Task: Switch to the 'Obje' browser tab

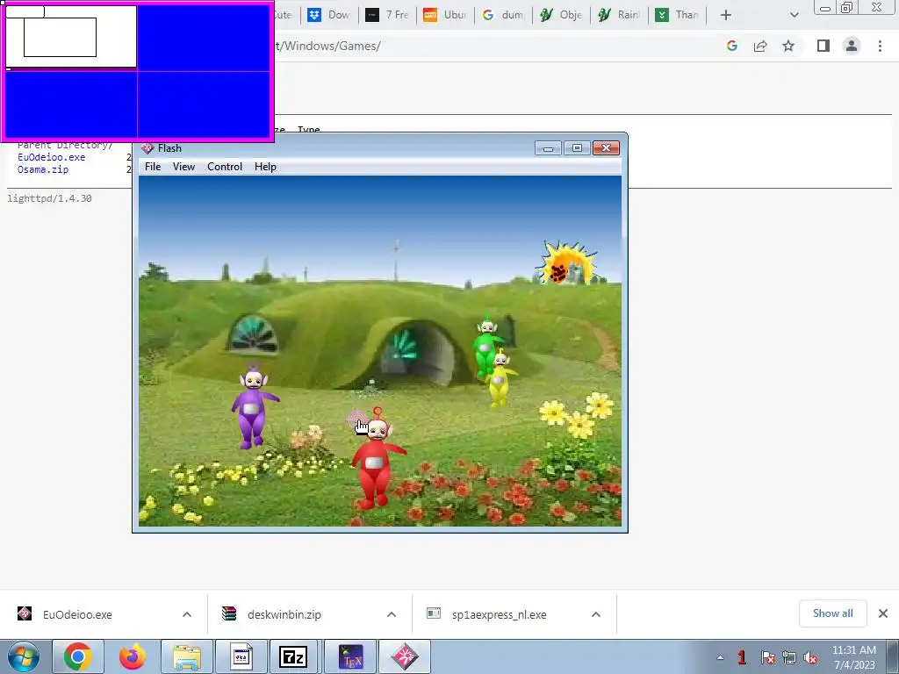Action: pos(561,15)
